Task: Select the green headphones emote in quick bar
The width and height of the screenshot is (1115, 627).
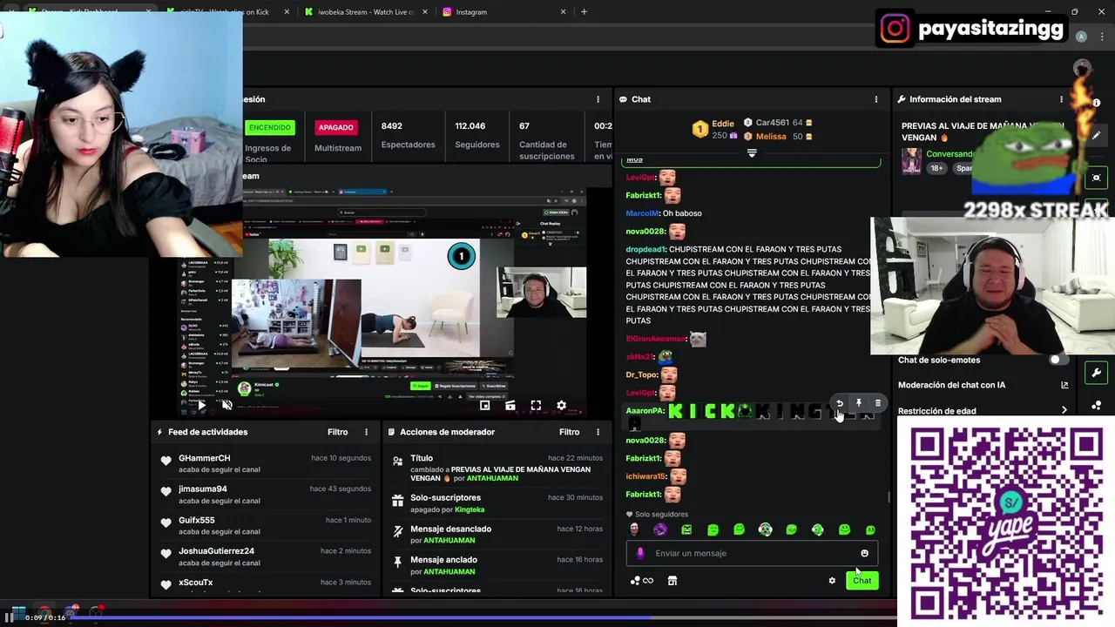Action: pos(817,529)
